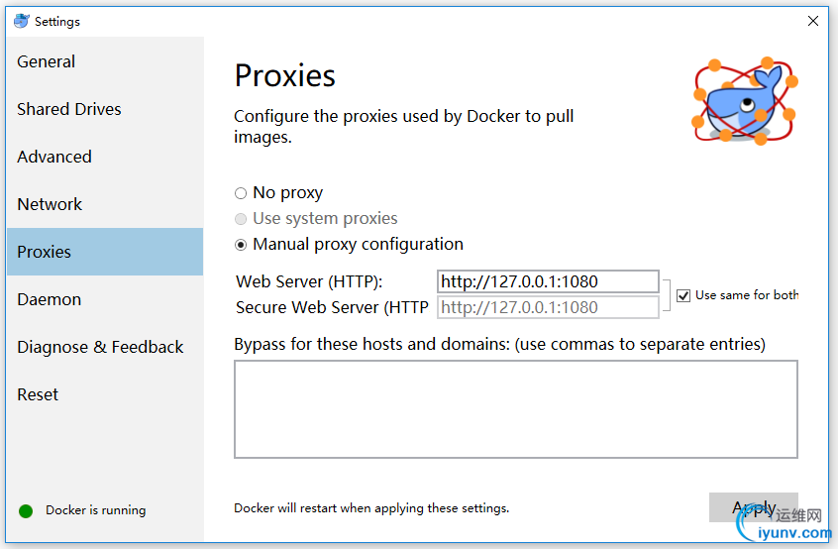
Task: Click the Secure Web Server address field
Action: (x=548, y=307)
